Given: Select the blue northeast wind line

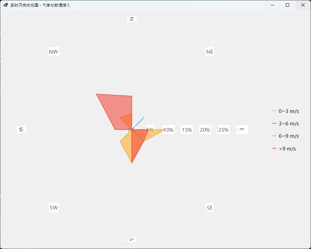Looking at the screenshot, I should pos(138,123).
